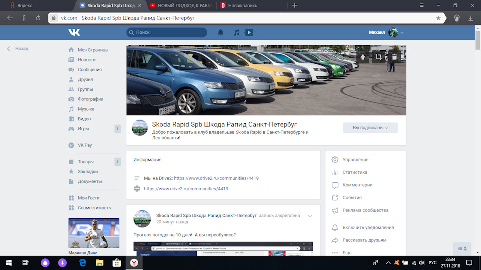Delete the cover with trash icon
Screen dimensions: 481x270
tap(394, 57)
